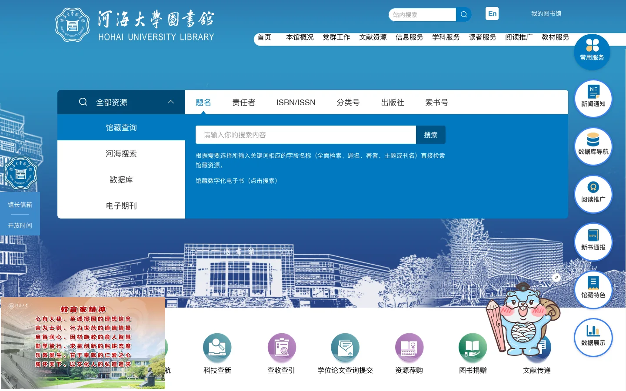
Task: Open 我的图书馆 link
Action: tap(546, 13)
